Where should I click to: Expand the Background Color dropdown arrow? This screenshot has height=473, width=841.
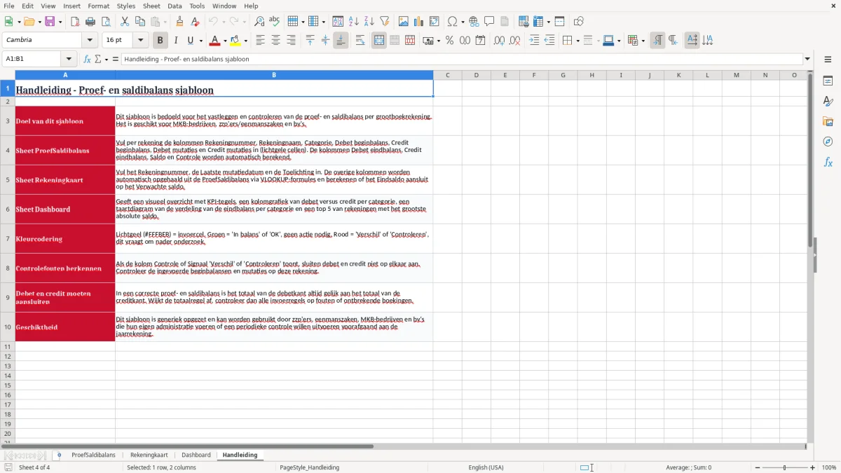(245, 41)
